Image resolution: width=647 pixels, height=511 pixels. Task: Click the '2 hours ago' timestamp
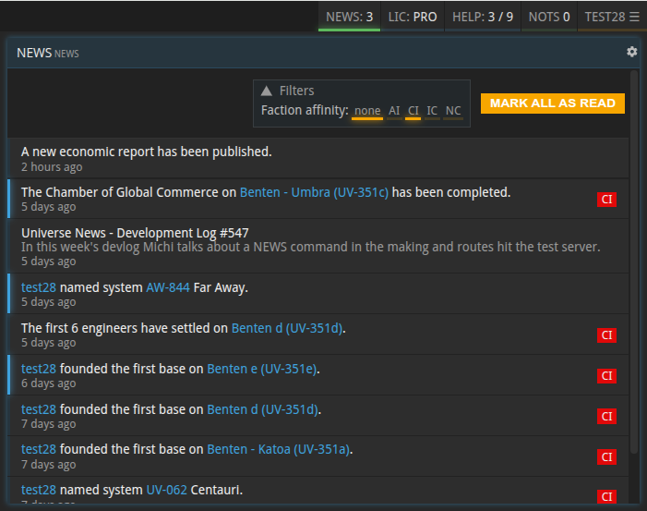52,167
